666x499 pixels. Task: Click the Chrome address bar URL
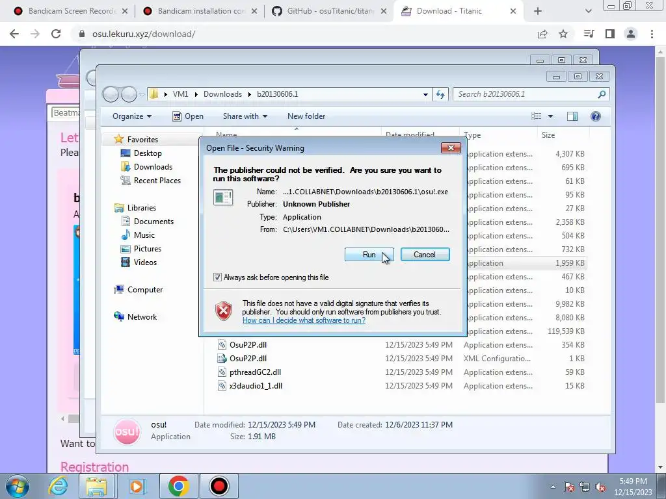(144, 34)
